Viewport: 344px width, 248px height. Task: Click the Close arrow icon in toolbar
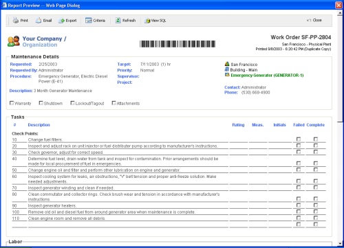click(309, 21)
